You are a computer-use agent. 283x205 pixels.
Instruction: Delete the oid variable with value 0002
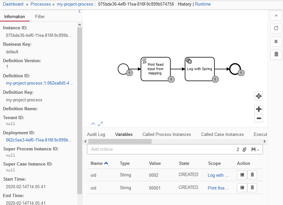point(252,175)
